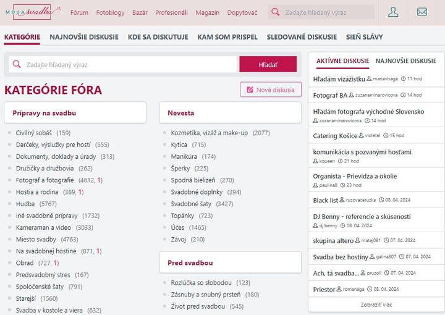
Task: Focus the forum search input field
Action: (x=130, y=64)
